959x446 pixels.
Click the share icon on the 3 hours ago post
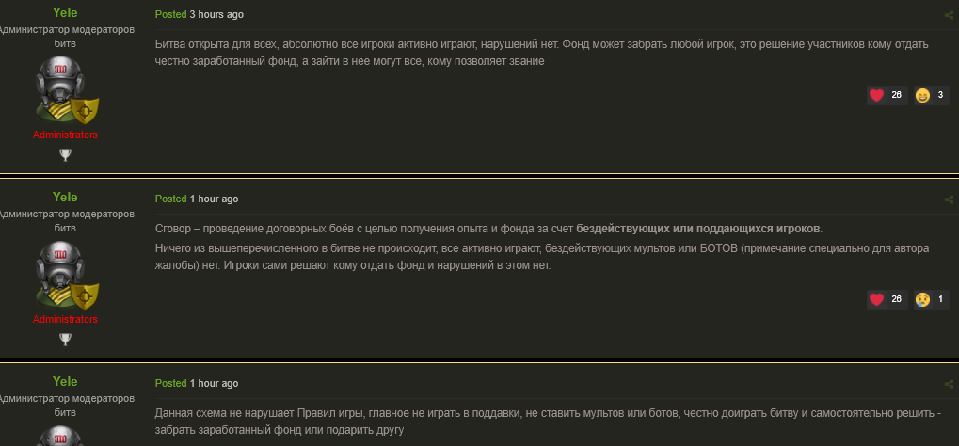(x=949, y=15)
